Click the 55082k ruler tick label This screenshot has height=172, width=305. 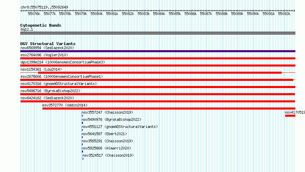tap(128, 14)
